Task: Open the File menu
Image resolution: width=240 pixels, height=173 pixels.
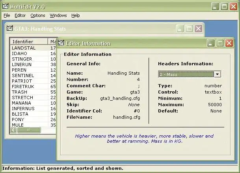Action: tap(7, 15)
